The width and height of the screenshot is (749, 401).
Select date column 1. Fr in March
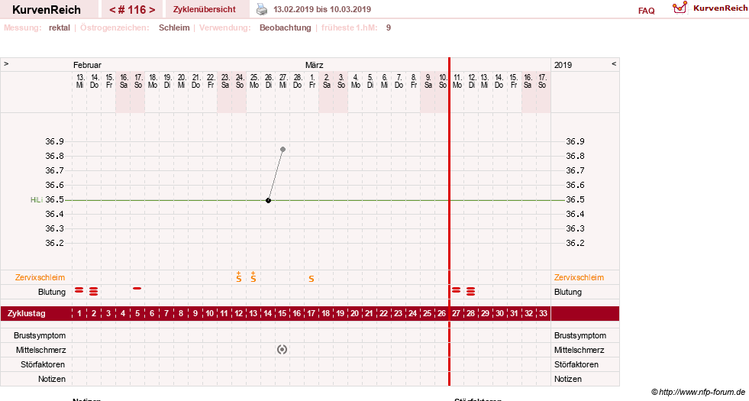pos(312,81)
